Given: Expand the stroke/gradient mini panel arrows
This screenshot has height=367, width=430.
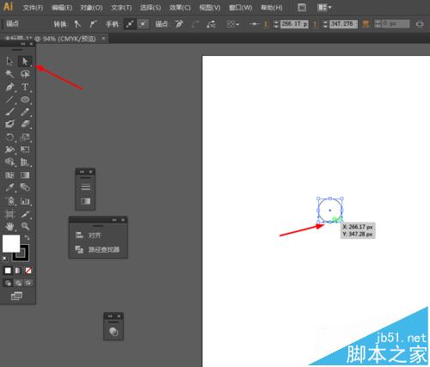Looking at the screenshot, I should (x=83, y=172).
